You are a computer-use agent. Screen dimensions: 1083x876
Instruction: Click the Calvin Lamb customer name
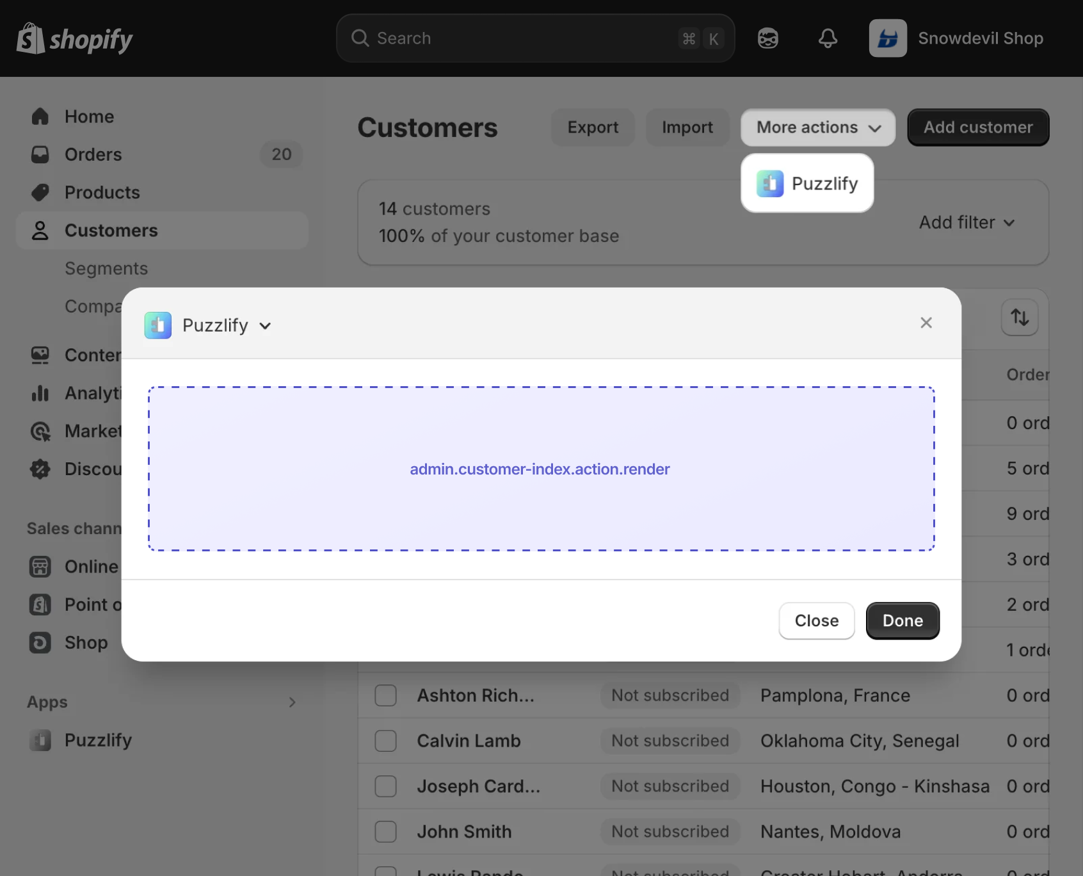[x=469, y=741]
